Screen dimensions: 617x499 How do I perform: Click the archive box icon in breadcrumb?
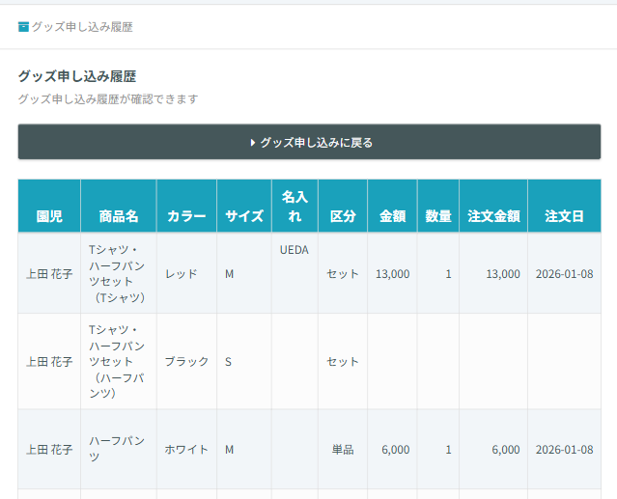[x=24, y=27]
